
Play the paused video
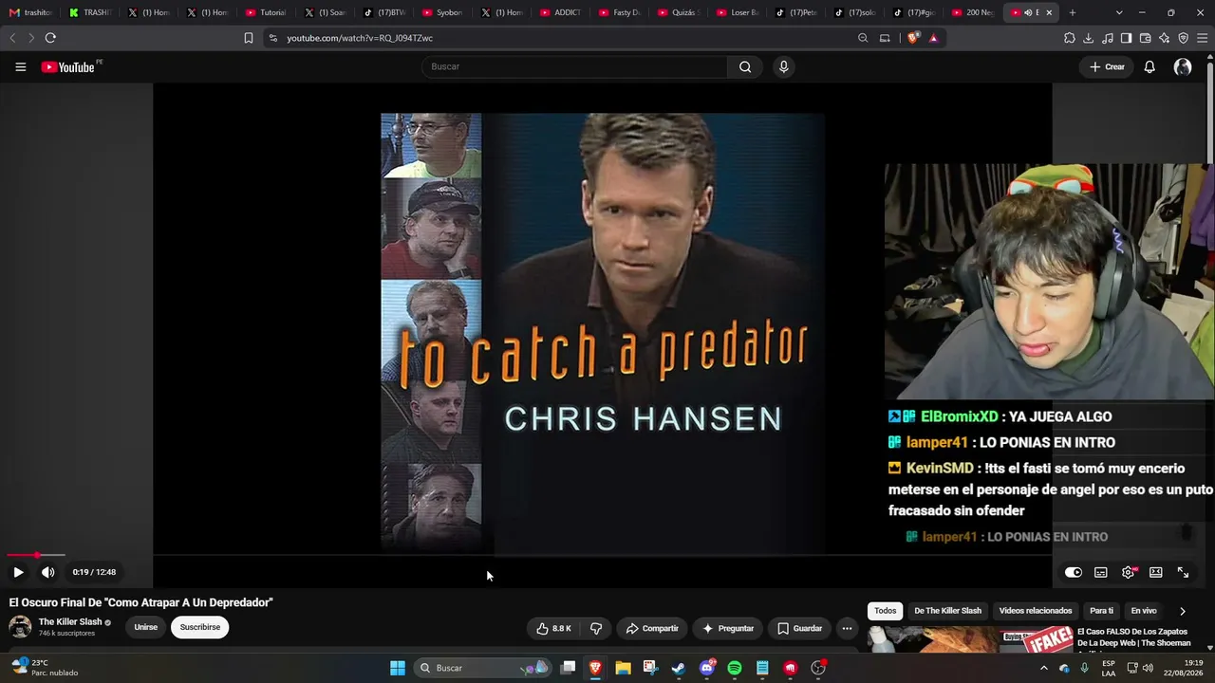(18, 572)
